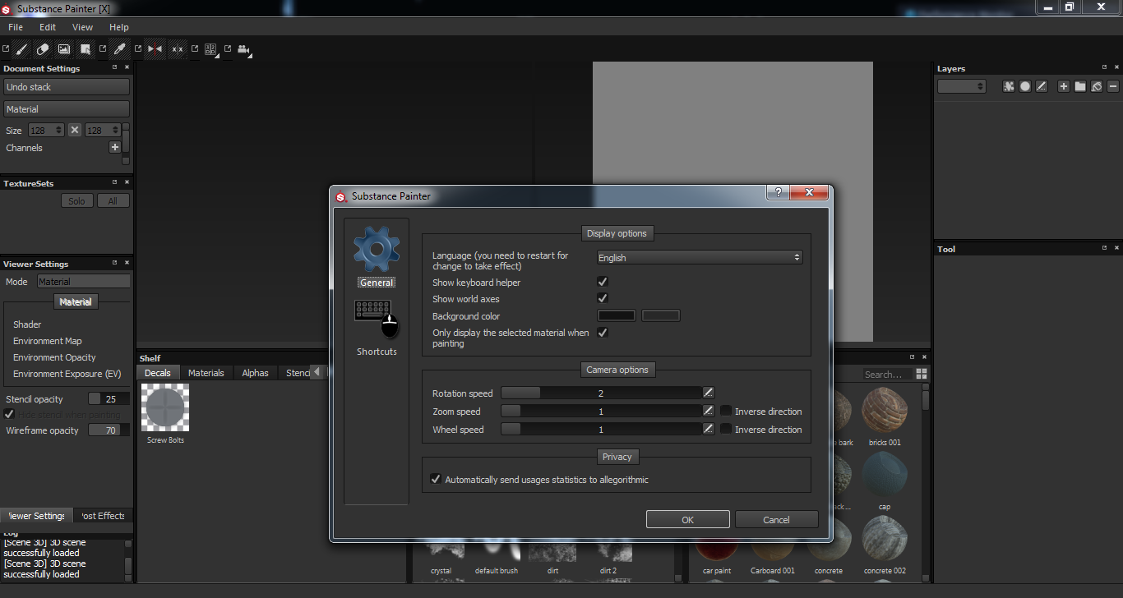
Task: Click OK to confirm preferences
Action: click(687, 519)
